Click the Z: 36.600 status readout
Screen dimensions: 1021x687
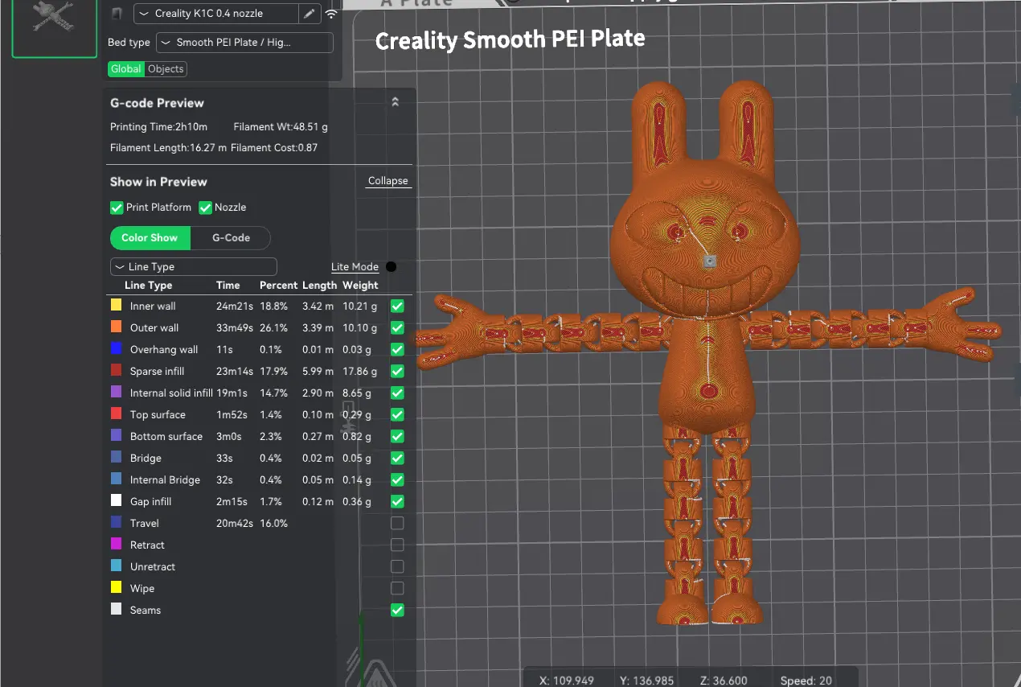click(724, 681)
